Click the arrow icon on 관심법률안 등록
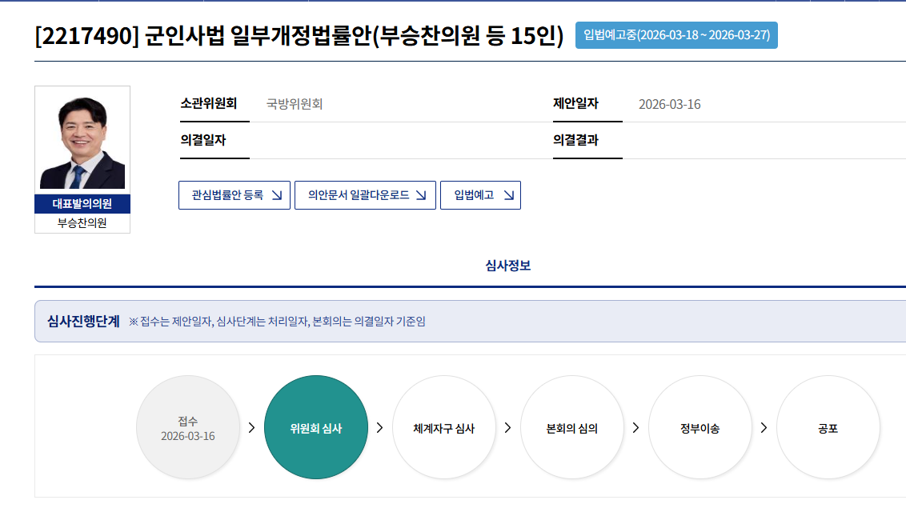Image resolution: width=906 pixels, height=528 pixels. click(277, 195)
